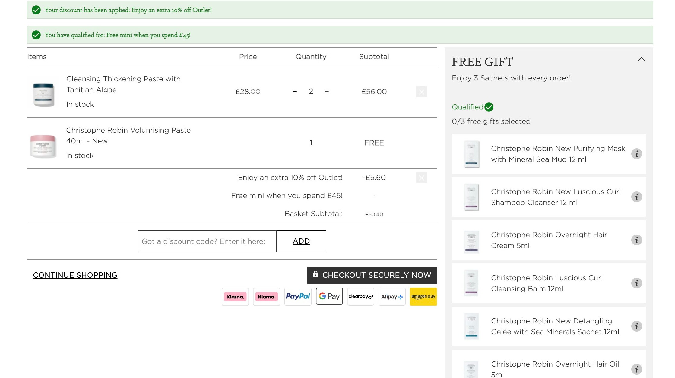Click the discount code input field
The height and width of the screenshot is (378, 675).
[x=207, y=241]
